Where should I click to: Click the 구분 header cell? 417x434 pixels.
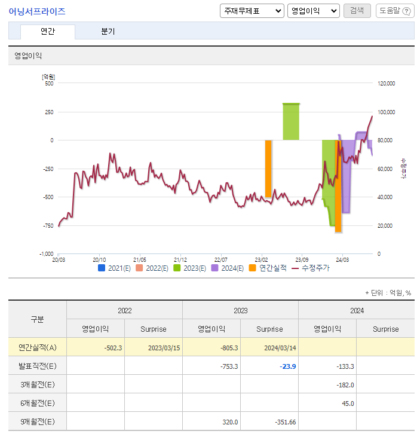(37, 319)
